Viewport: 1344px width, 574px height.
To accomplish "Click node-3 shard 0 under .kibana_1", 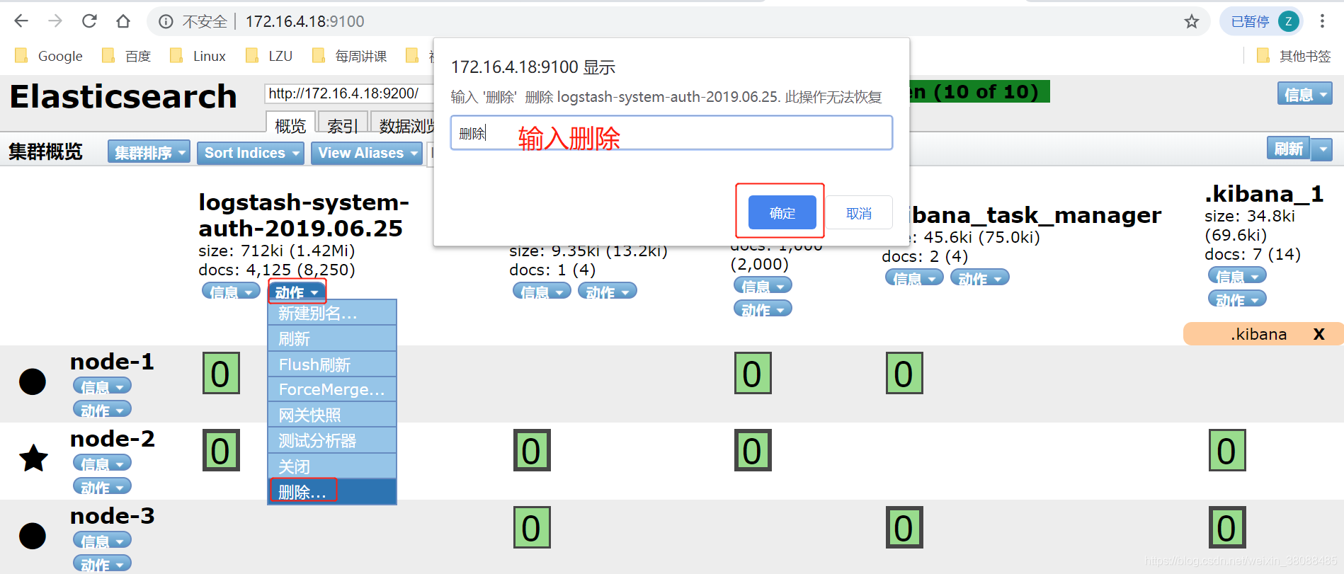I will tap(1227, 527).
